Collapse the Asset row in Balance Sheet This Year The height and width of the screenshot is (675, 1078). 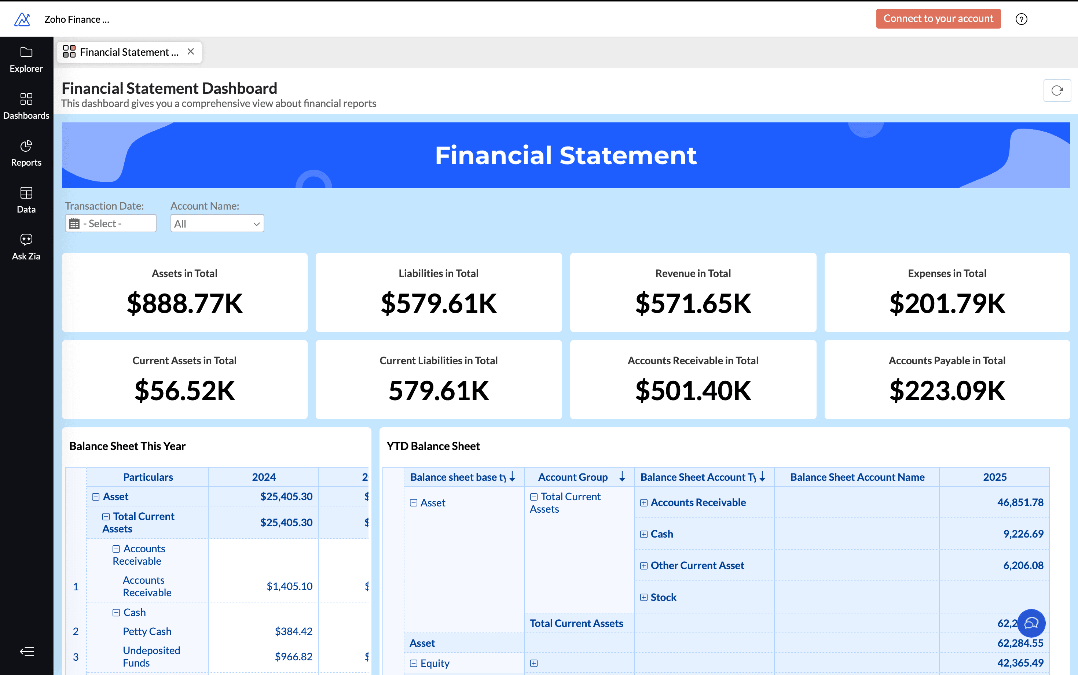point(96,497)
